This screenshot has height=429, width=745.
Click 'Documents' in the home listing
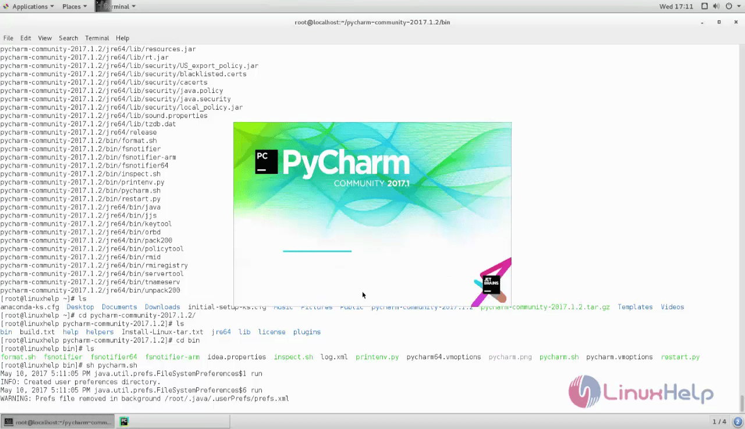[x=119, y=307]
